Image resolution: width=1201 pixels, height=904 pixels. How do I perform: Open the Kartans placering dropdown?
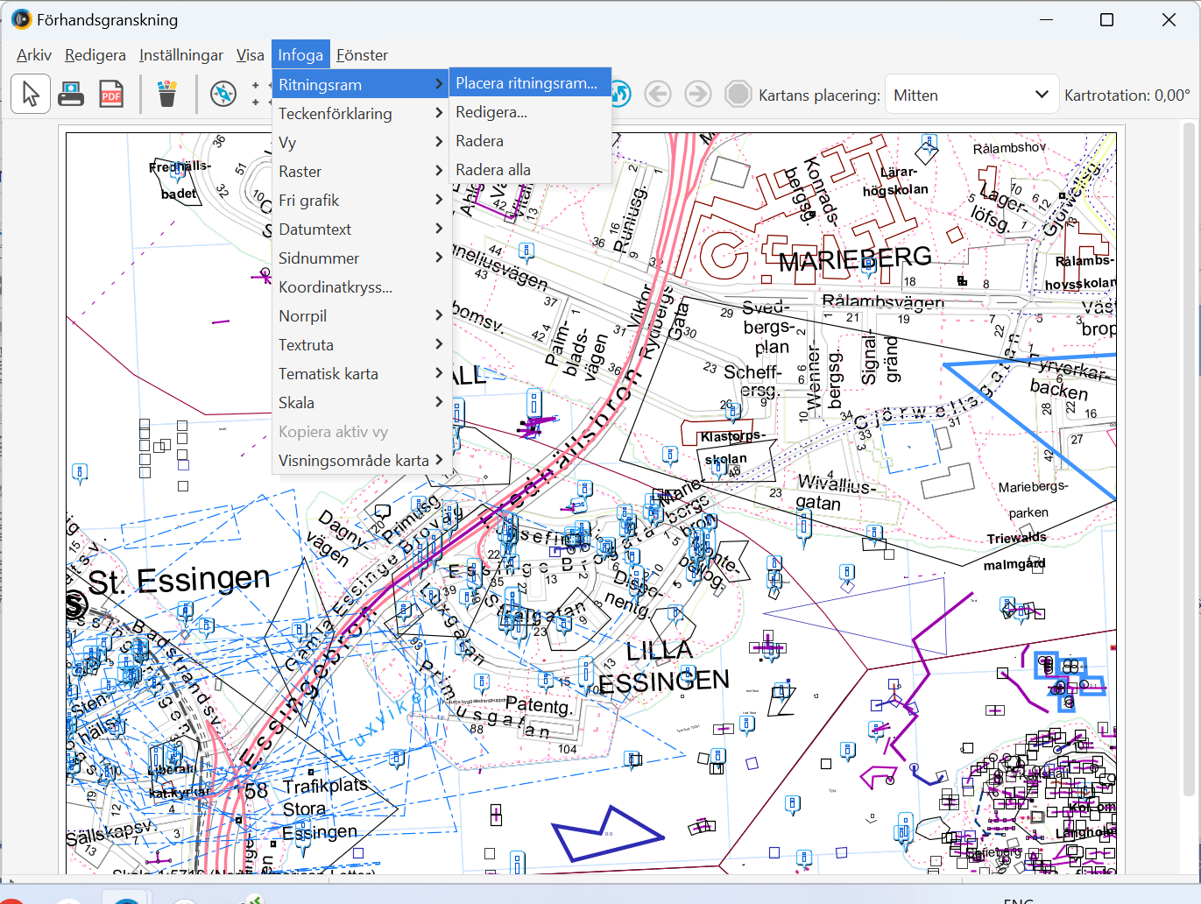(x=971, y=95)
